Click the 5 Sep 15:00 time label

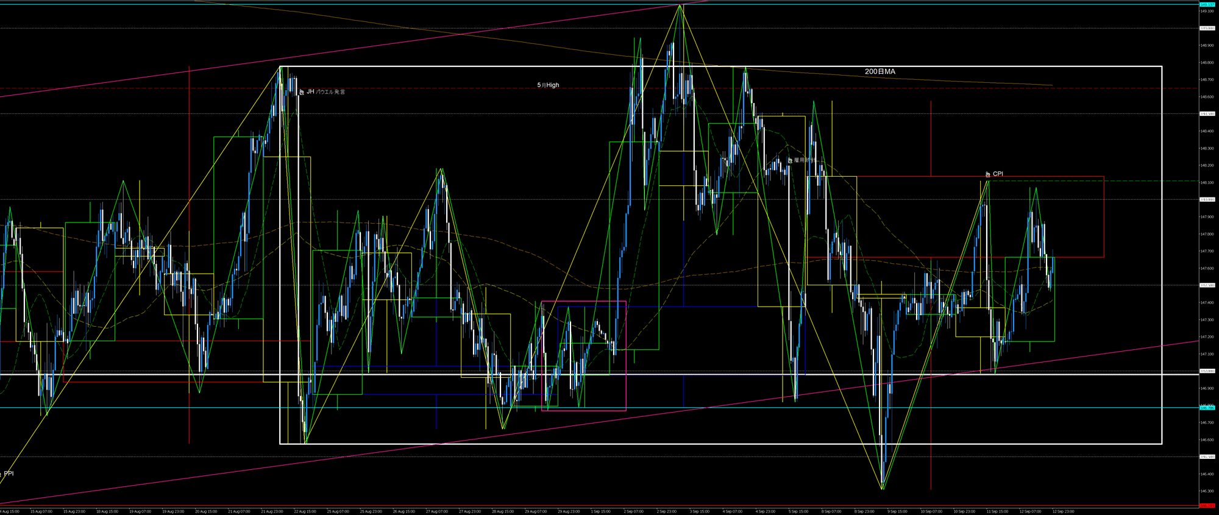[x=798, y=511]
